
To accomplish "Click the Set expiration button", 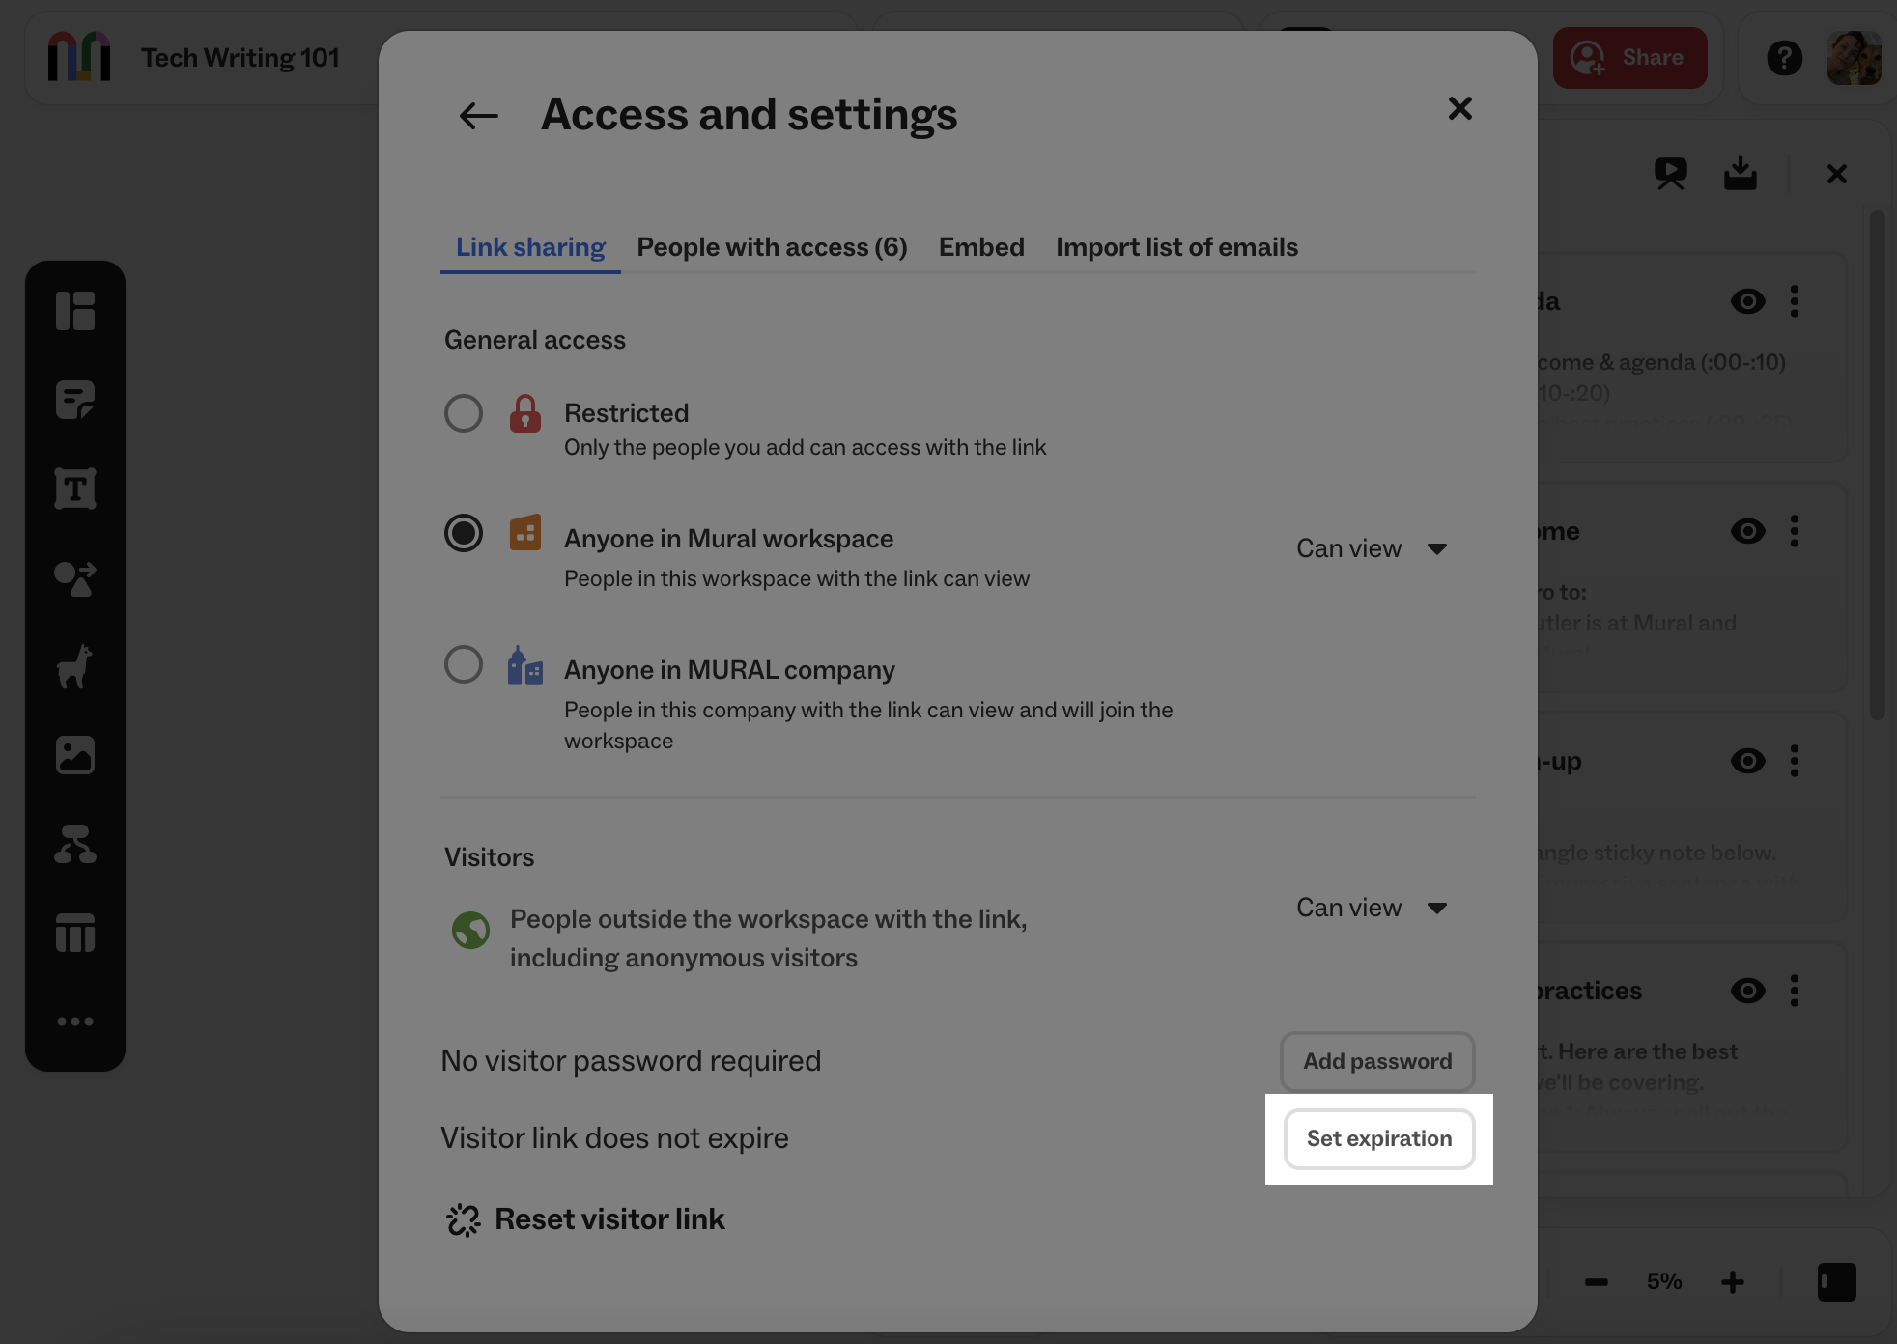I will click(1378, 1139).
